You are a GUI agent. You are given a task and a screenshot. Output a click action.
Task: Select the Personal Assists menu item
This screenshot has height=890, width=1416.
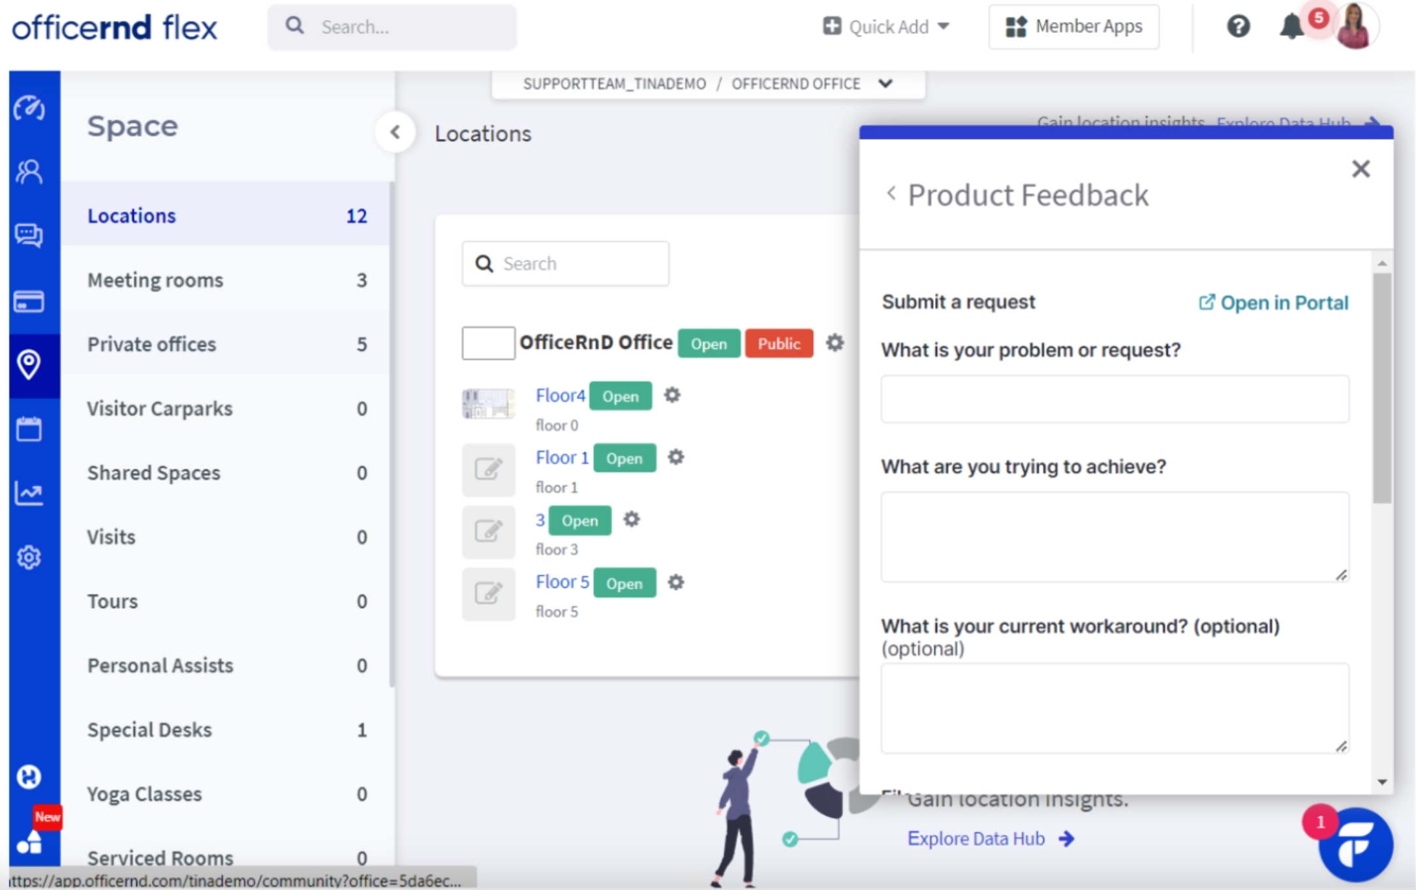click(227, 666)
